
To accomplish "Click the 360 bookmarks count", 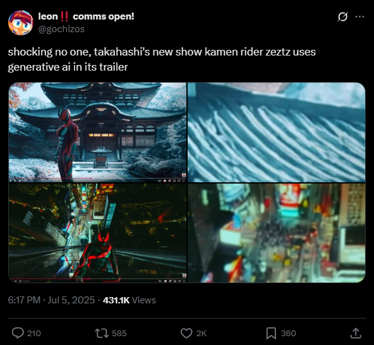I will [288, 334].
